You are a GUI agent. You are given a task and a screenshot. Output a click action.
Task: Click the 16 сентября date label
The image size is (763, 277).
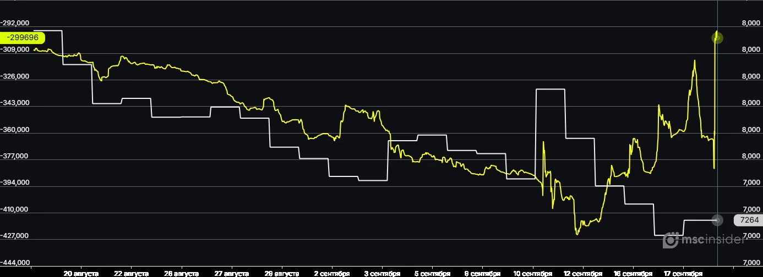point(633,273)
